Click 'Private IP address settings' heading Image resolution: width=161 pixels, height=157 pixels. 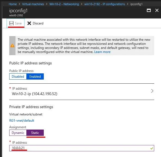point(31,107)
